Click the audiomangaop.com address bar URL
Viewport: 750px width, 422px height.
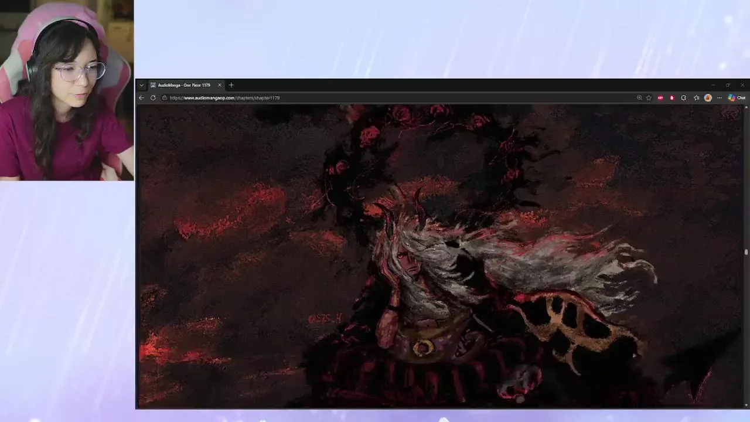pos(224,98)
